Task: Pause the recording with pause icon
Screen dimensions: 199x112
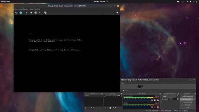Action: pos(194,99)
